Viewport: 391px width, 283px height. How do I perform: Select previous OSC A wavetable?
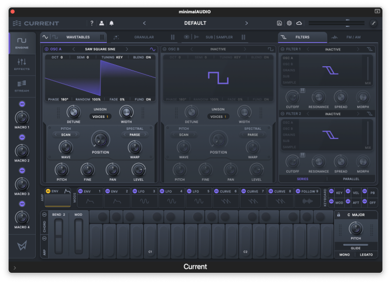tap(74, 49)
